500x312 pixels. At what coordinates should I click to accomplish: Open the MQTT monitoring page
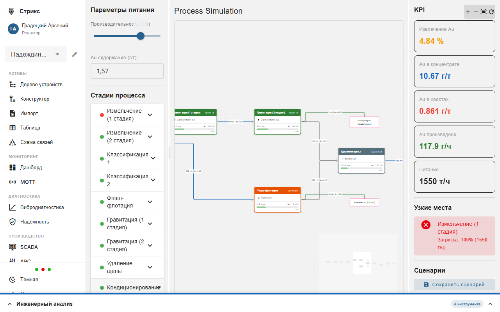click(x=28, y=182)
